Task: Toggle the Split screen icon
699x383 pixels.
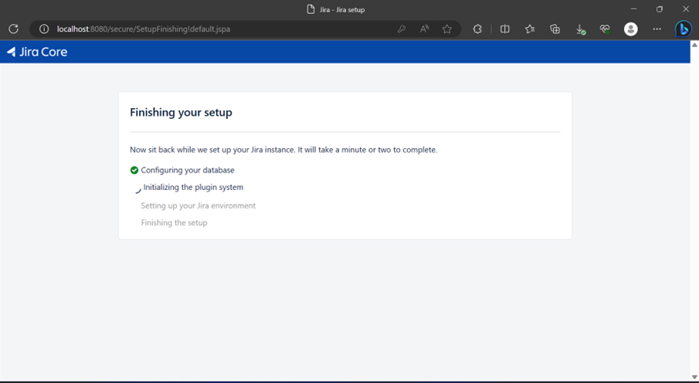Action: (504, 29)
